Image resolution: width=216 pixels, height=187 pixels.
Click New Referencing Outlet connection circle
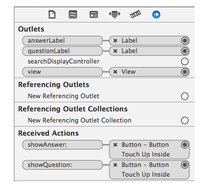tap(185, 96)
